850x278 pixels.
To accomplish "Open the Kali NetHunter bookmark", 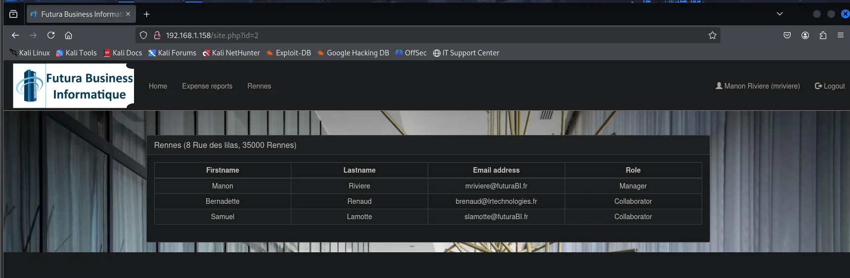I will [231, 53].
